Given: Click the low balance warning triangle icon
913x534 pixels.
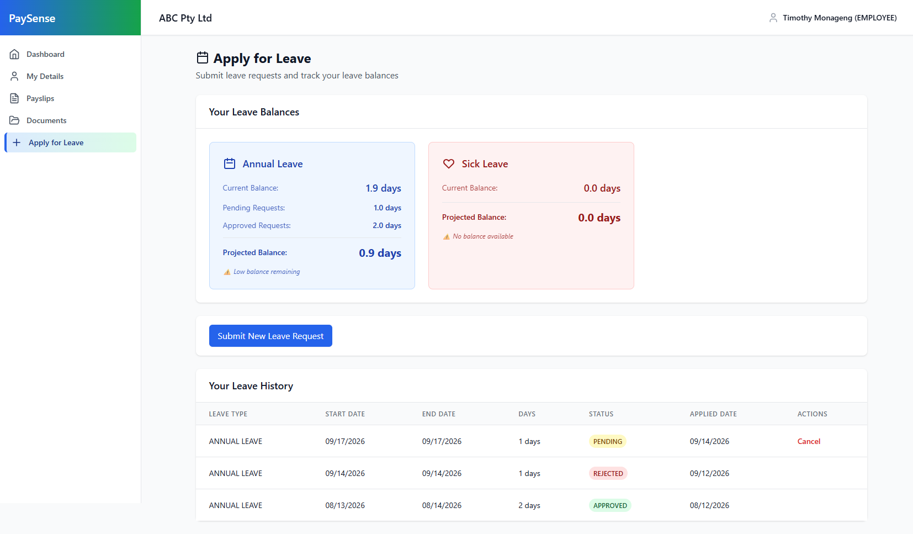Looking at the screenshot, I should [x=227, y=272].
